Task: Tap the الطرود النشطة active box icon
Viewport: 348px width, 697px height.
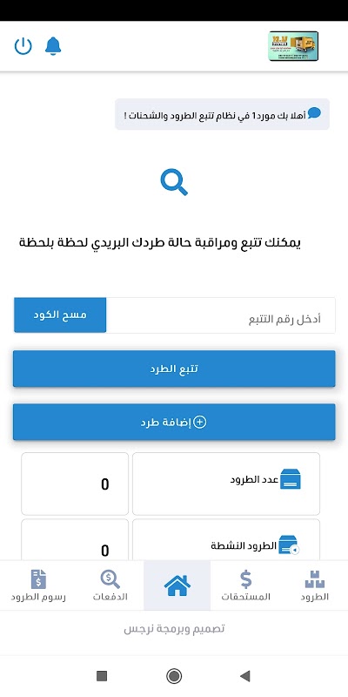Action: [289, 545]
